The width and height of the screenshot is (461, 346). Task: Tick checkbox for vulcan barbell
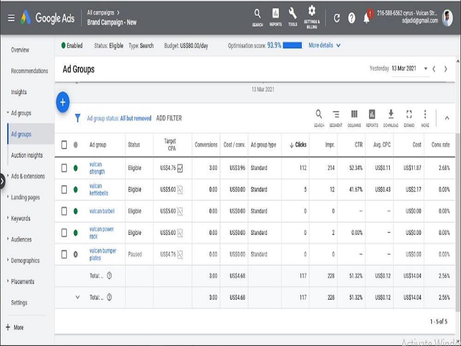pyautogui.click(x=64, y=211)
